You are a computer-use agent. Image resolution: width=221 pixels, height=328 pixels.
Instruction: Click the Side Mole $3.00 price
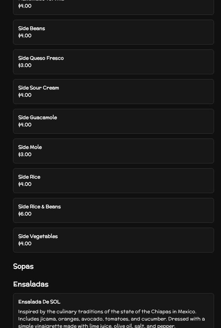pos(25,155)
